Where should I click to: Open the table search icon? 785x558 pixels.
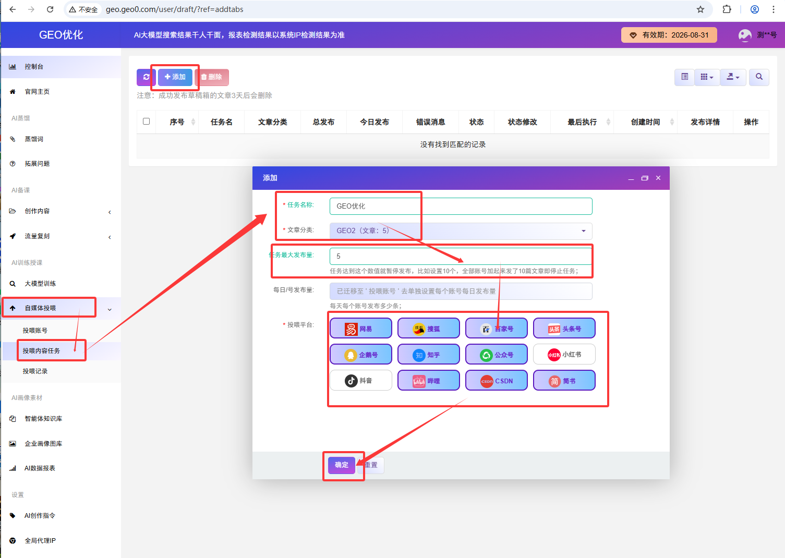tap(759, 77)
